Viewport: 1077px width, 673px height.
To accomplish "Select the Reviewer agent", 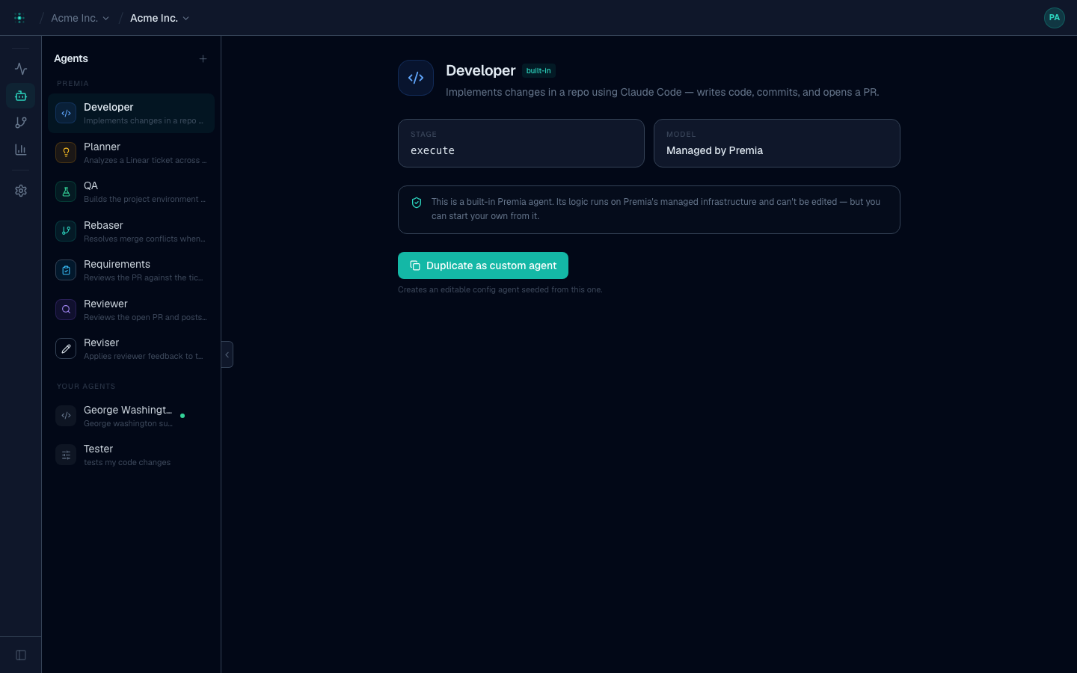I will (131, 310).
